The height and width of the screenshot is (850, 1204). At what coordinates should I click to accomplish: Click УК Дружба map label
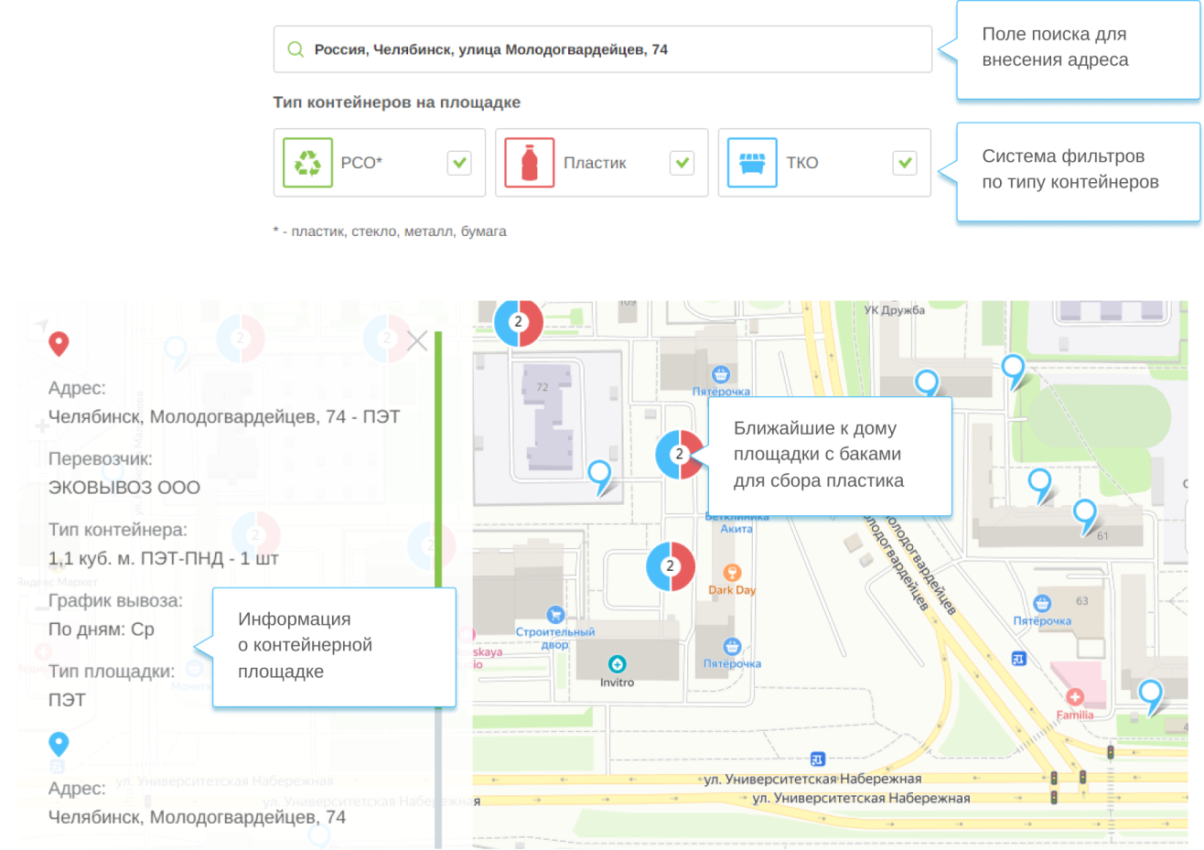(895, 310)
